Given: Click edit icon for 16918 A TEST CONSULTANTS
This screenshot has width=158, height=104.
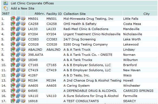Looking at the screenshot, I should (x=23, y=101).
